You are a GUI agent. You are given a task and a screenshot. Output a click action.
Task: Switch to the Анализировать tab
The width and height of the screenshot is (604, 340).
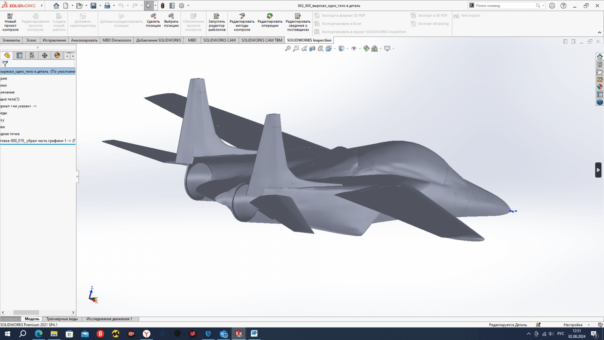(x=84, y=40)
